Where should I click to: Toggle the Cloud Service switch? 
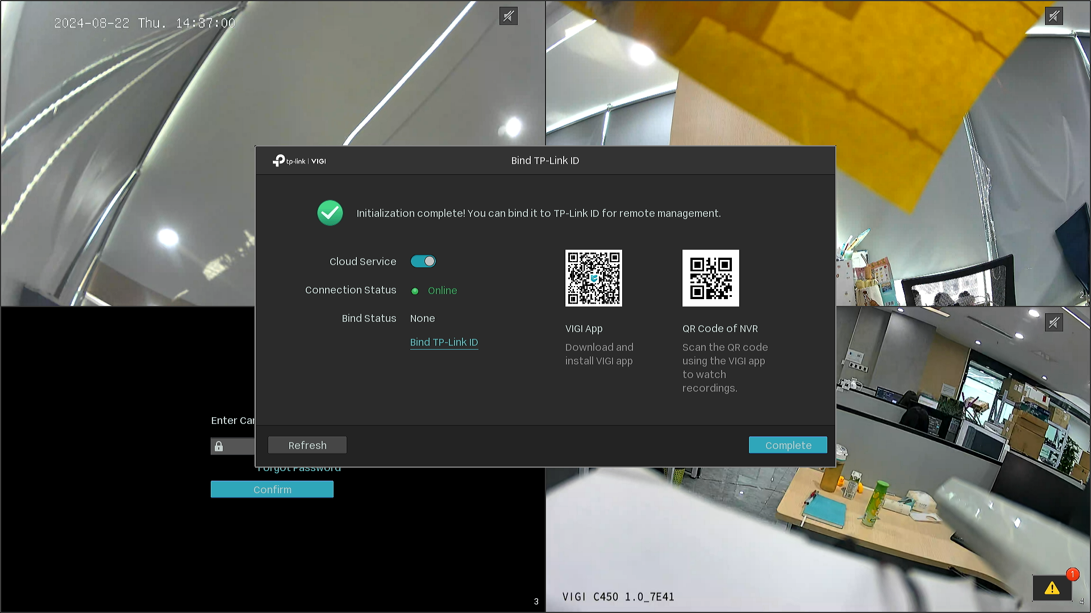[423, 261]
